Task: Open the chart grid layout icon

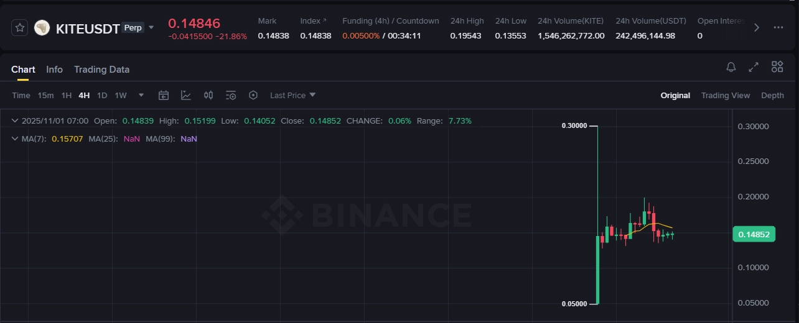Action: coord(777,67)
